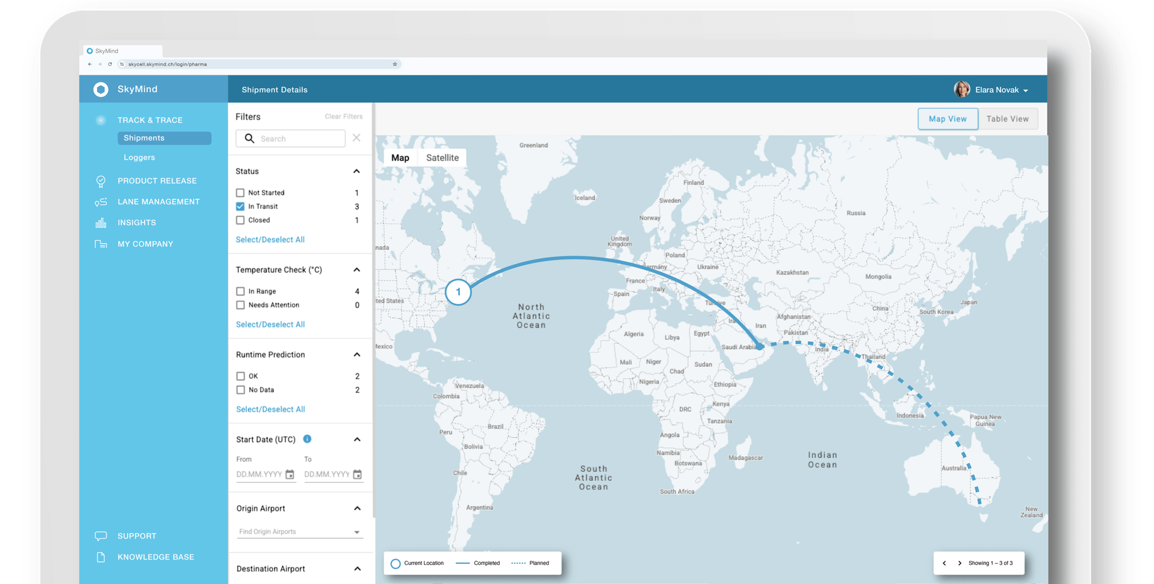Viewport: 1154px width, 584px height.
Task: Open Product Release via its ribbon icon
Action: (101, 181)
